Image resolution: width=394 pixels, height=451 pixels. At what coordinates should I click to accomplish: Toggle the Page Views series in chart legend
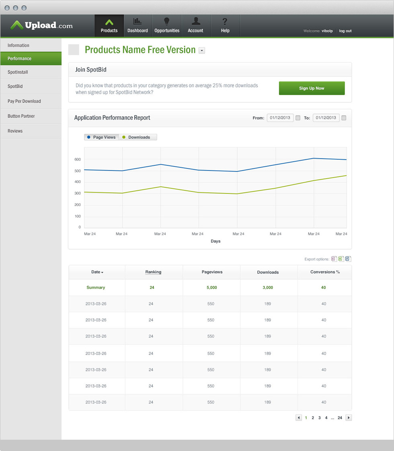point(101,137)
